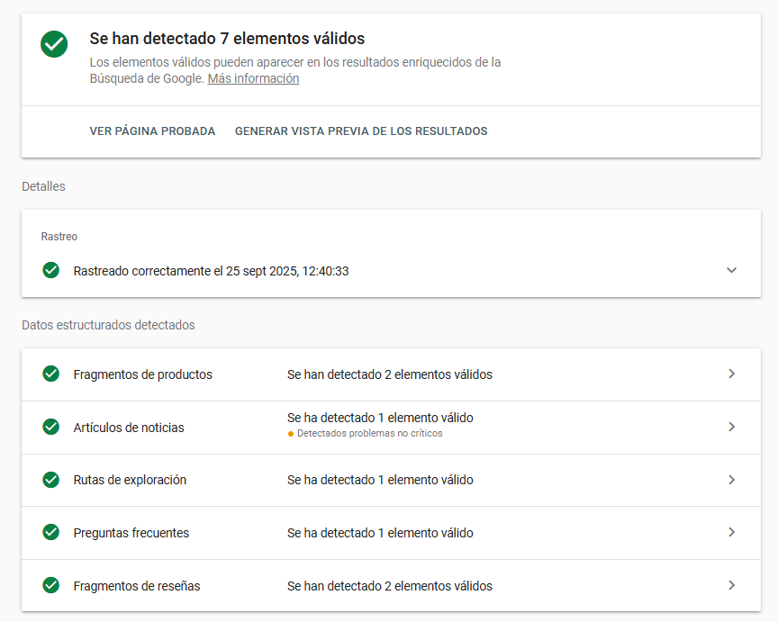Click GENERAR VISTA PREVIA DE LOS RESULTADOS
778x622 pixels.
click(361, 131)
